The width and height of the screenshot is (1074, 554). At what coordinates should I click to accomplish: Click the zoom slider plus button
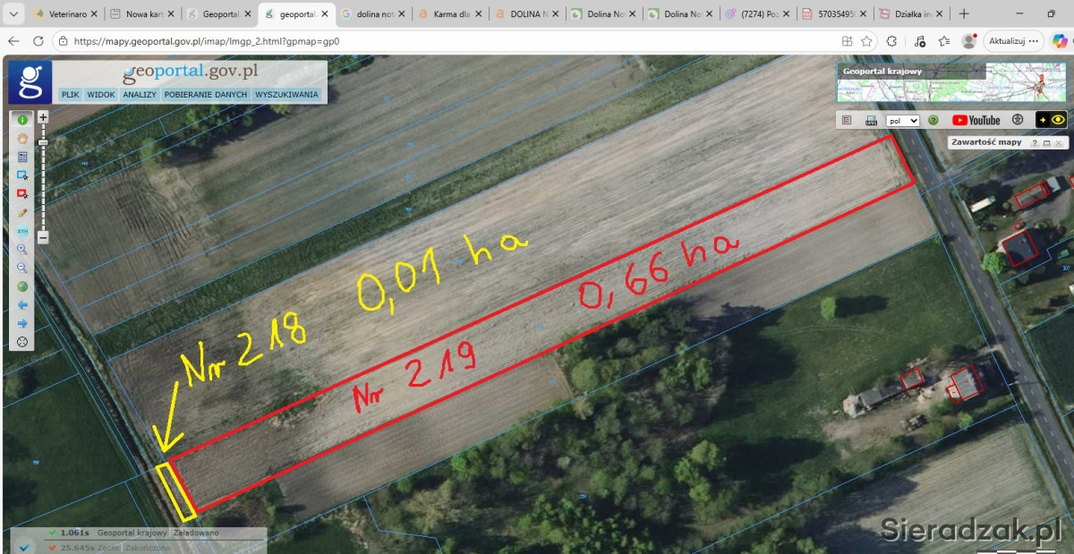pos(43,117)
